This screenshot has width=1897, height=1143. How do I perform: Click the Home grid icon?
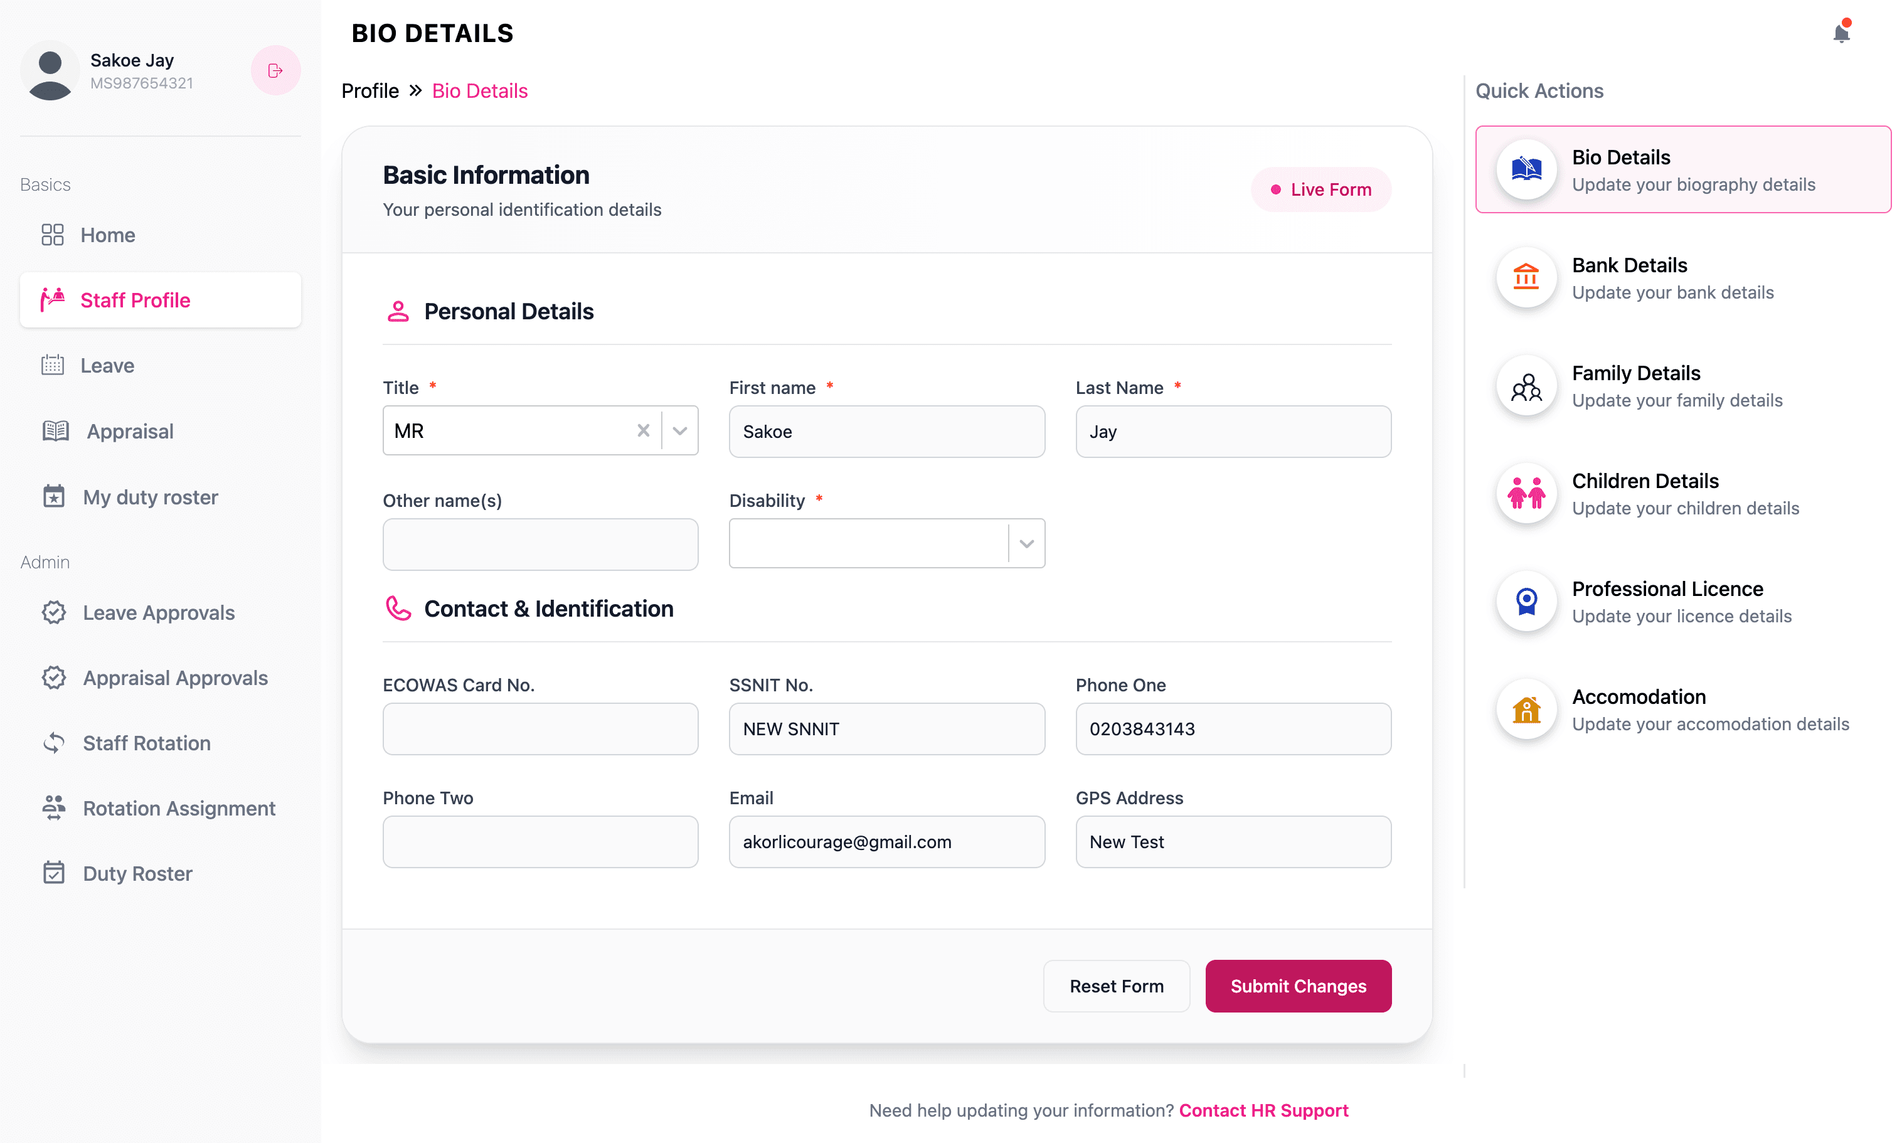tap(52, 235)
